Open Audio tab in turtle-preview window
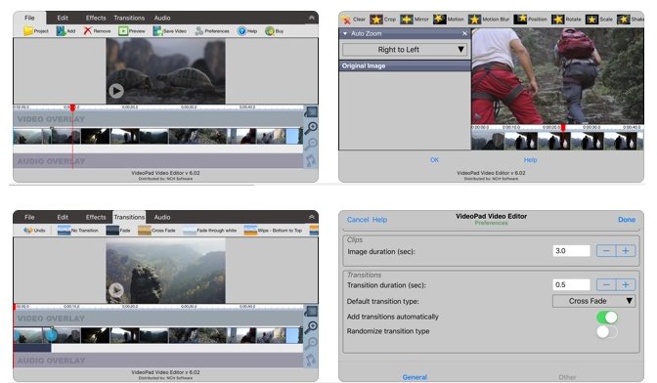 coord(161,18)
